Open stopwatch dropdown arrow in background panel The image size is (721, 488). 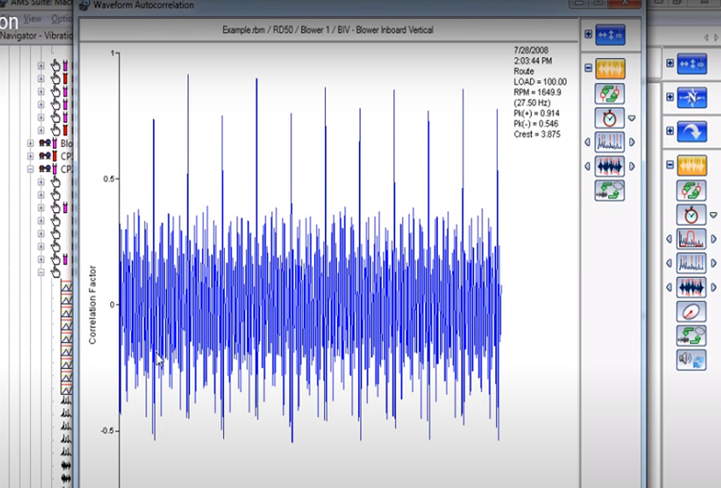(713, 215)
